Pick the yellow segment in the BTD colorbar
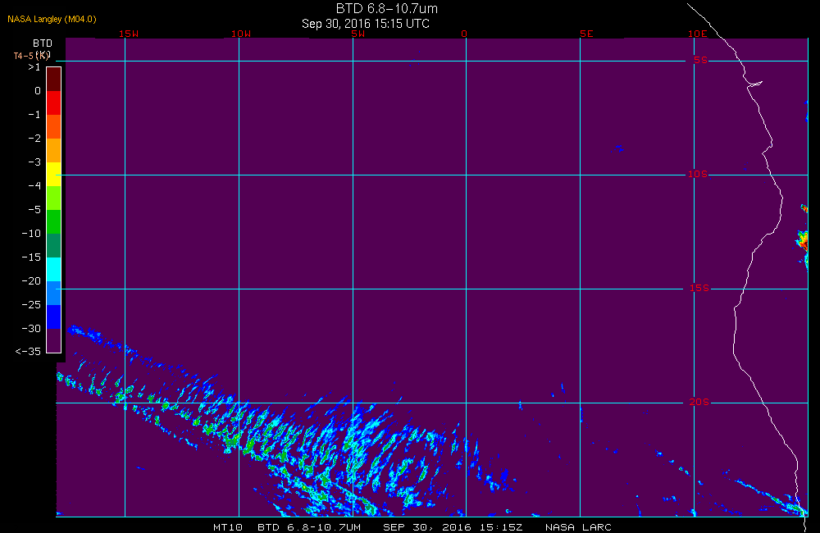The height and width of the screenshot is (533, 820). (53, 174)
